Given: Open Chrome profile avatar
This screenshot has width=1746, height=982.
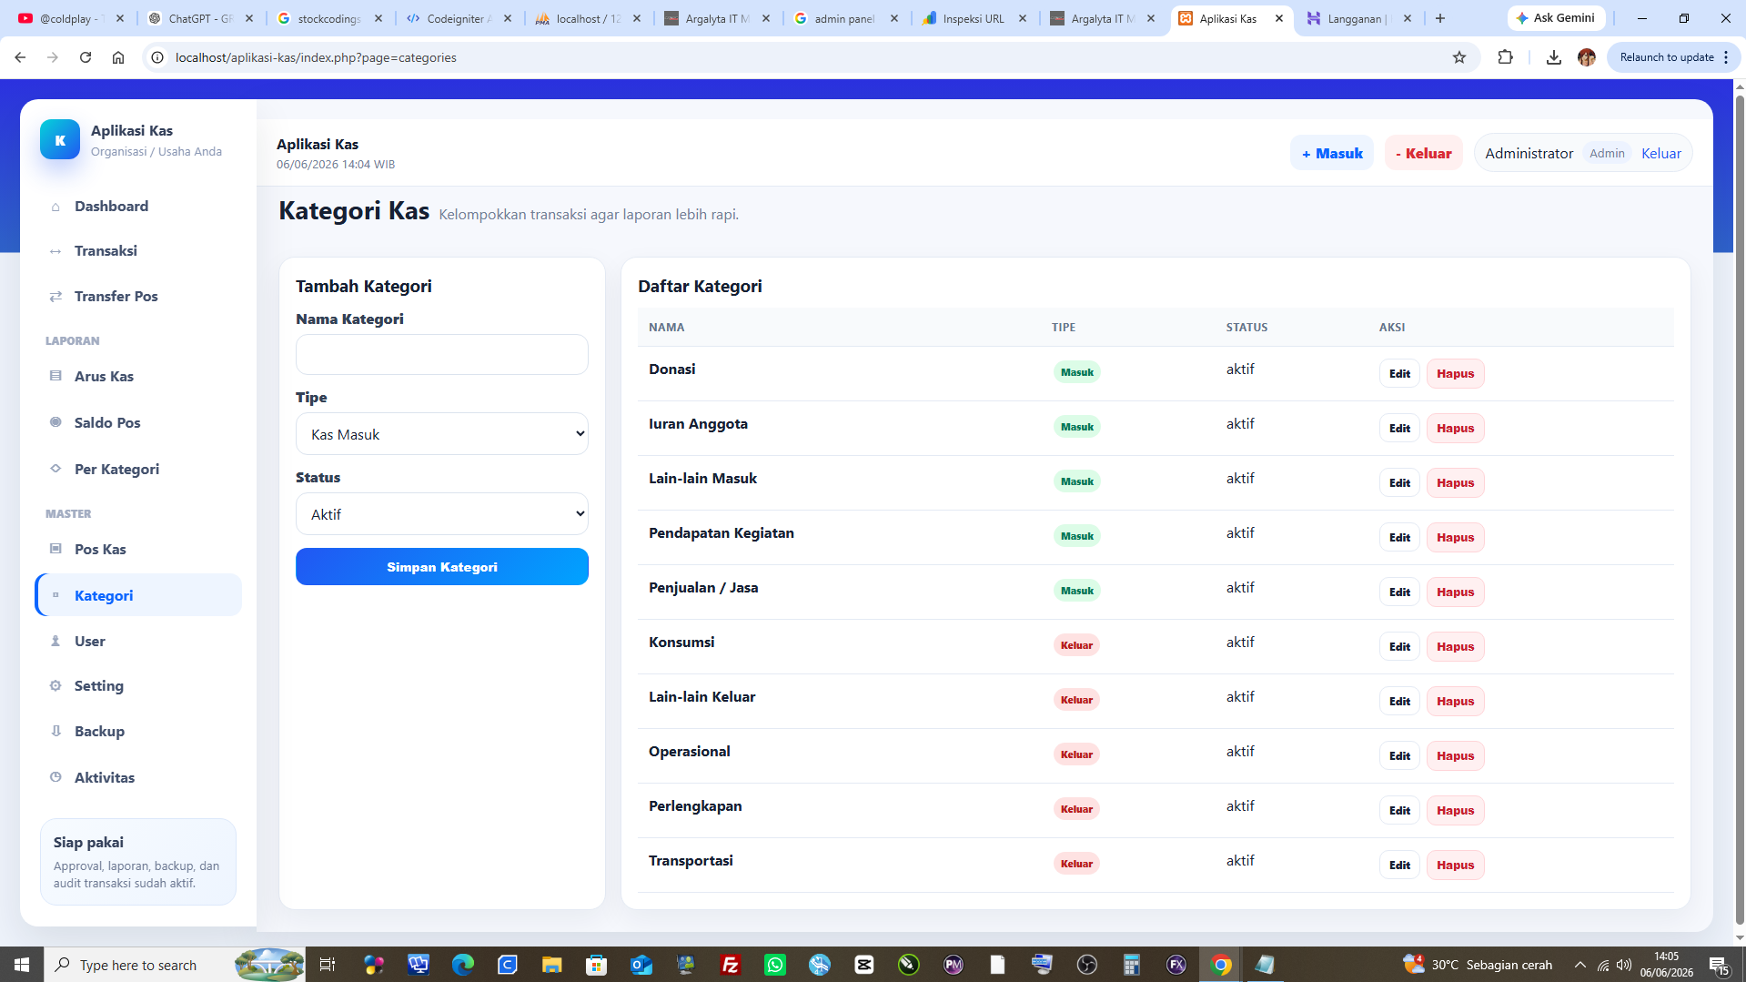Looking at the screenshot, I should pyautogui.click(x=1587, y=57).
